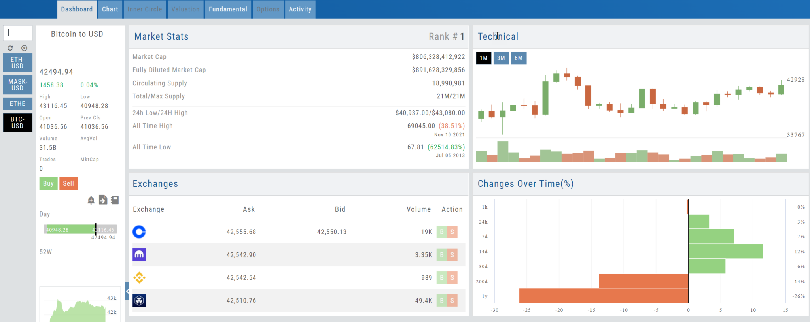Click the Exchange column header
This screenshot has height=322, width=810.
pos(148,209)
